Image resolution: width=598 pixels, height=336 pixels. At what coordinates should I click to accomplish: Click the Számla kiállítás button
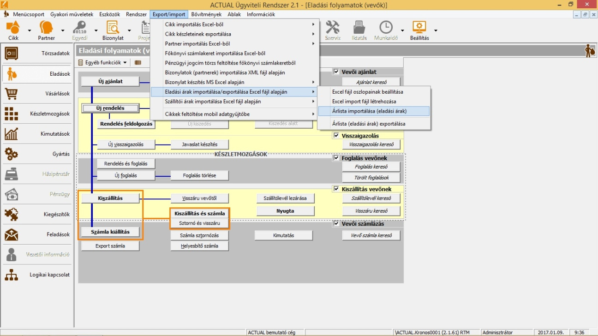[x=110, y=232]
